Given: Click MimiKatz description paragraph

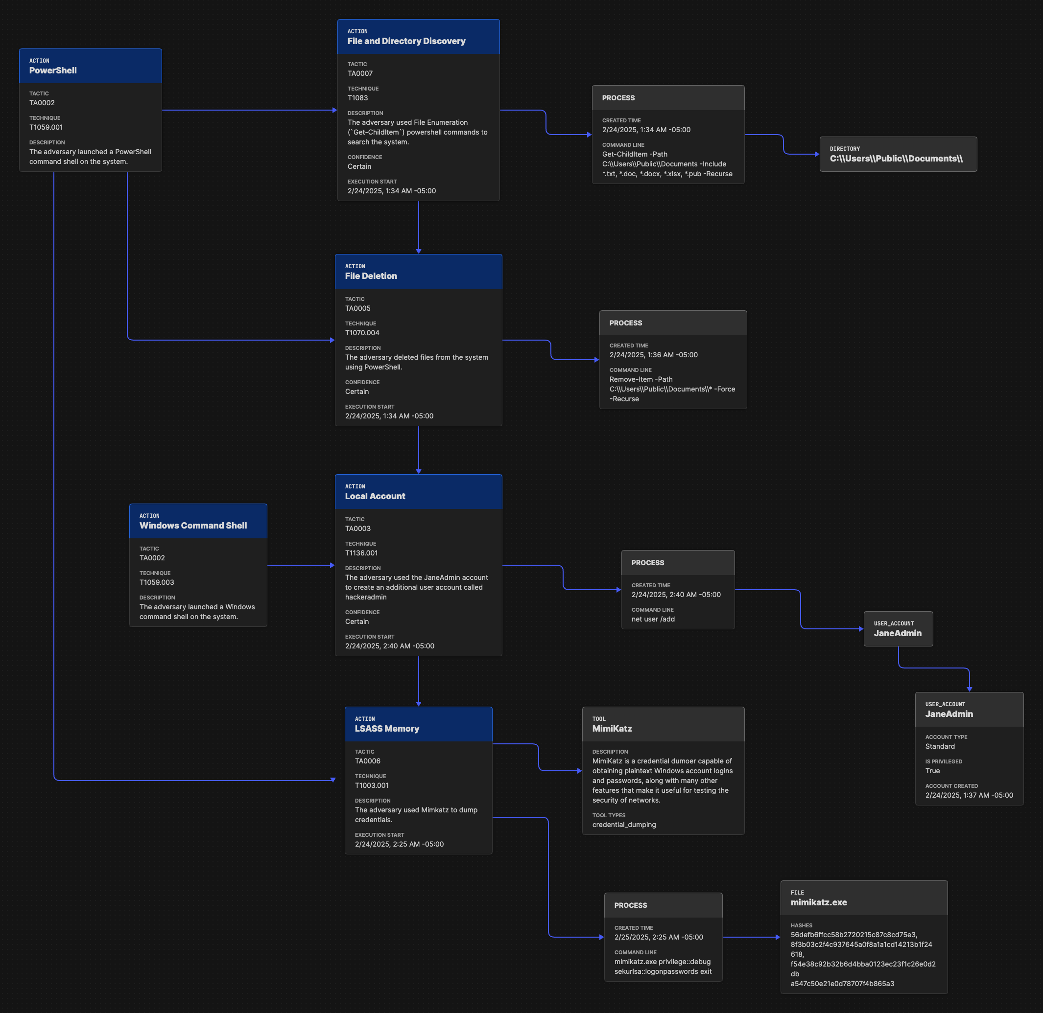Looking at the screenshot, I should pyautogui.click(x=663, y=781).
